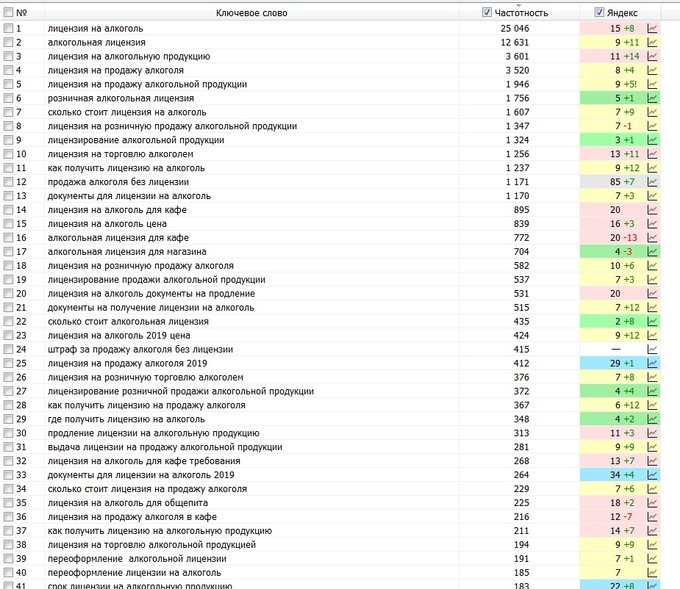
Task: Open chart for 'лицензия на торговлю алкоголем'
Action: click(652, 153)
